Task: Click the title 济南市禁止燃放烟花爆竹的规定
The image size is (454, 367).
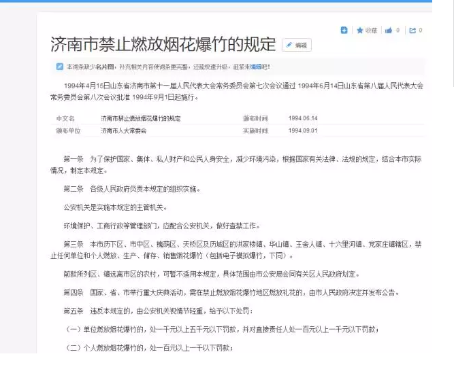Action: tap(163, 45)
